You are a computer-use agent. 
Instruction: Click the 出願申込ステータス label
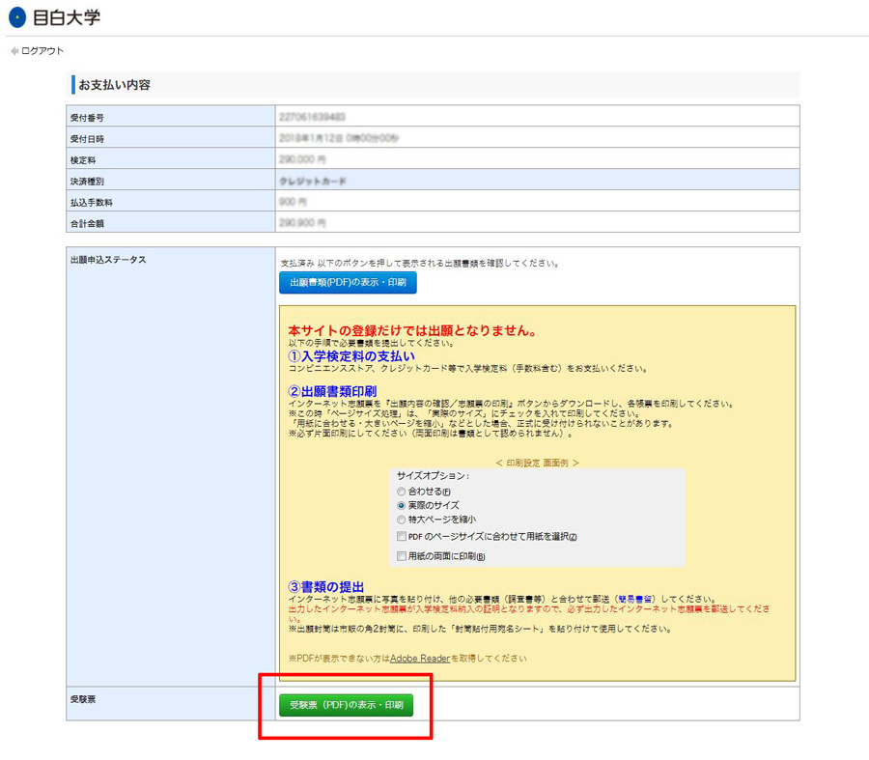(108, 260)
